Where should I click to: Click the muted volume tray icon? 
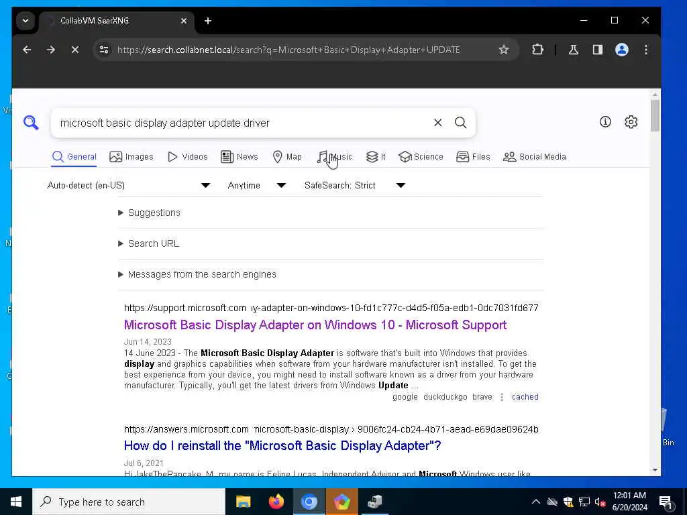[600, 502]
